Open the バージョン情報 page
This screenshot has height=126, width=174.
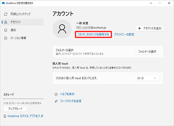pyautogui.click(x=23, y=38)
